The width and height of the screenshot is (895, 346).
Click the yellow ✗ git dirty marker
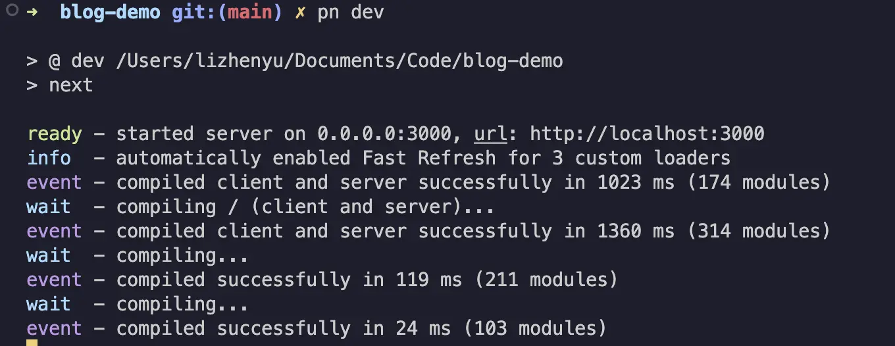coord(300,12)
